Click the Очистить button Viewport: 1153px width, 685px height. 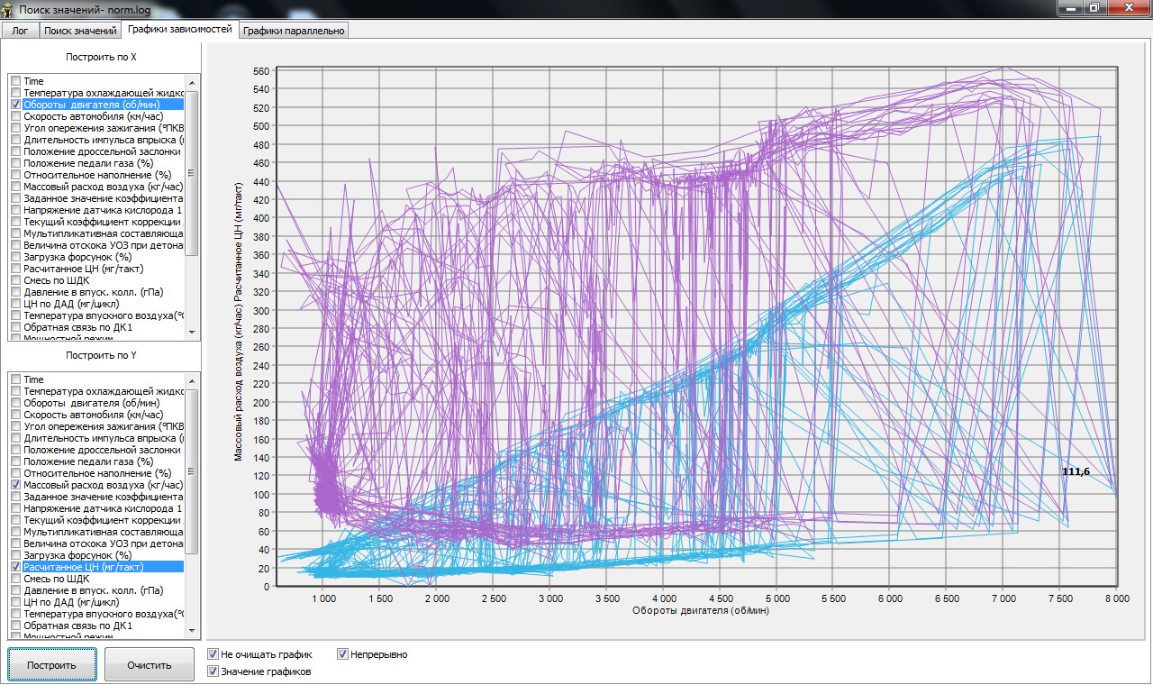click(149, 665)
